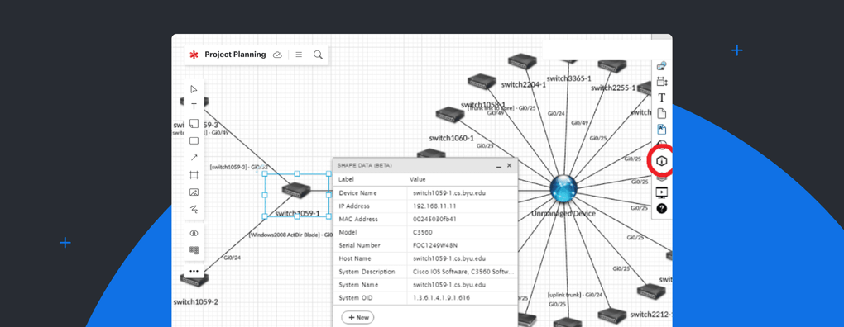Select the switch1058-1 device shape
The width and height of the screenshot is (844, 327).
click(482, 82)
